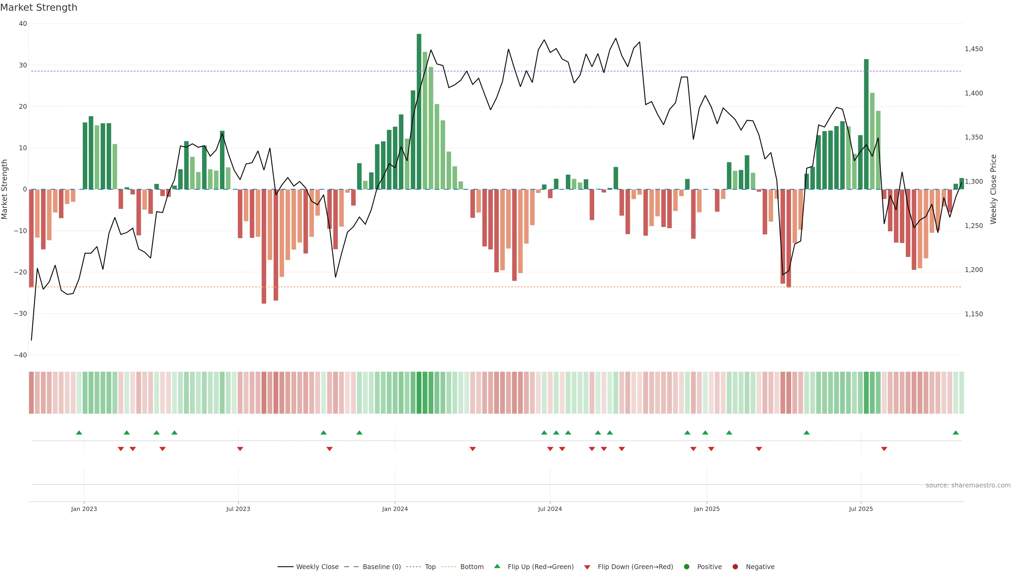Click the Jul 2025 x-axis label
Screen dimensions: 1024x576
[x=861, y=509]
